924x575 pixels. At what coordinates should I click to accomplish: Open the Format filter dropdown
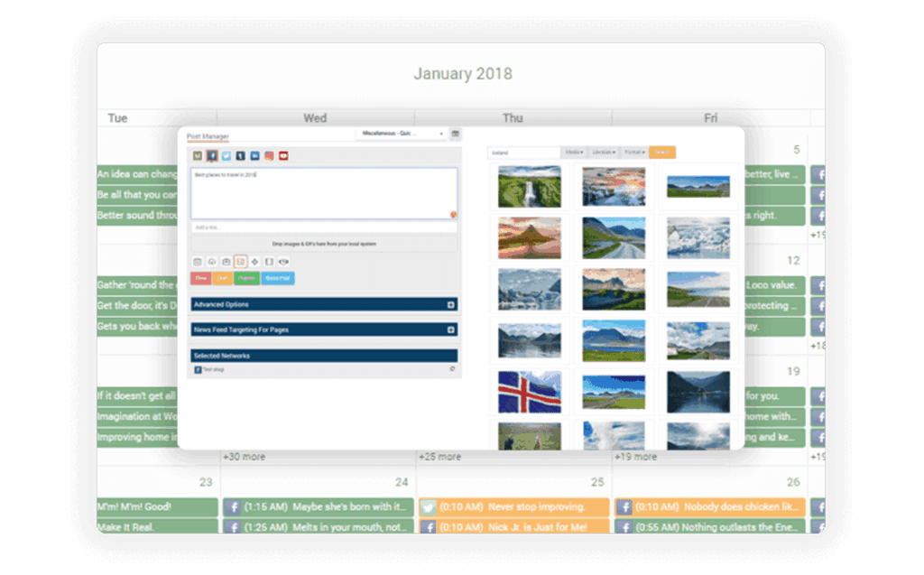635,152
